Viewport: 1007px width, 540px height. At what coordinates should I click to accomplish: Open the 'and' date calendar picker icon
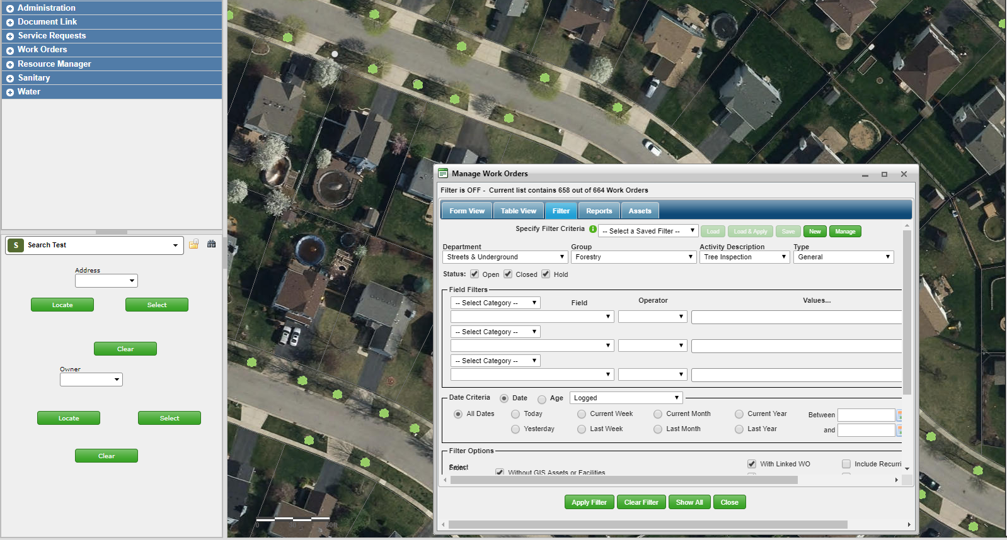pos(899,430)
